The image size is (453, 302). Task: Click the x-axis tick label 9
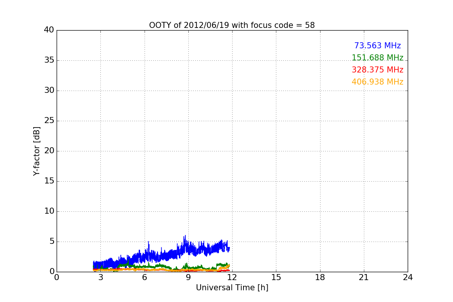tap(188, 277)
